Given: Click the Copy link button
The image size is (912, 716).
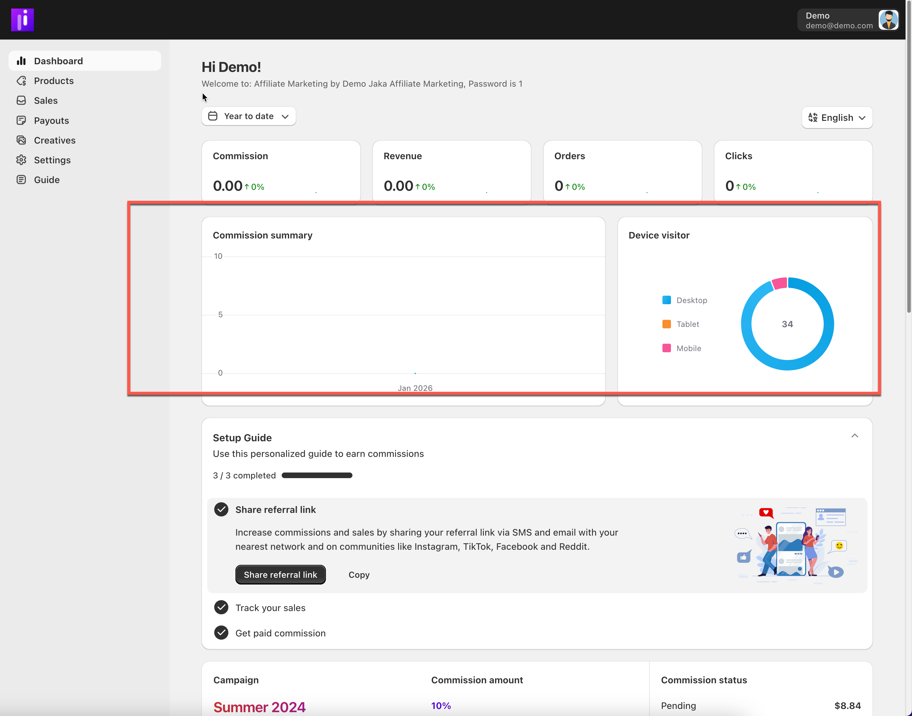Looking at the screenshot, I should click(359, 575).
